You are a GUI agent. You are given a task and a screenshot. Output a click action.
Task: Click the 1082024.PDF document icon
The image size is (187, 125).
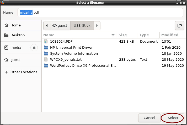point(46,41)
